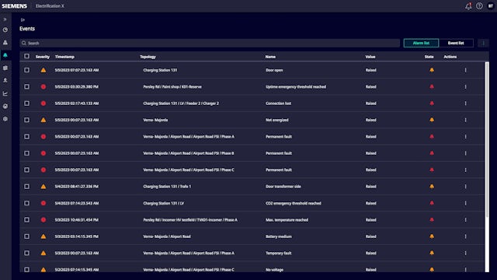Open actions menu for Door open row
497x280 pixels.
pos(465,70)
